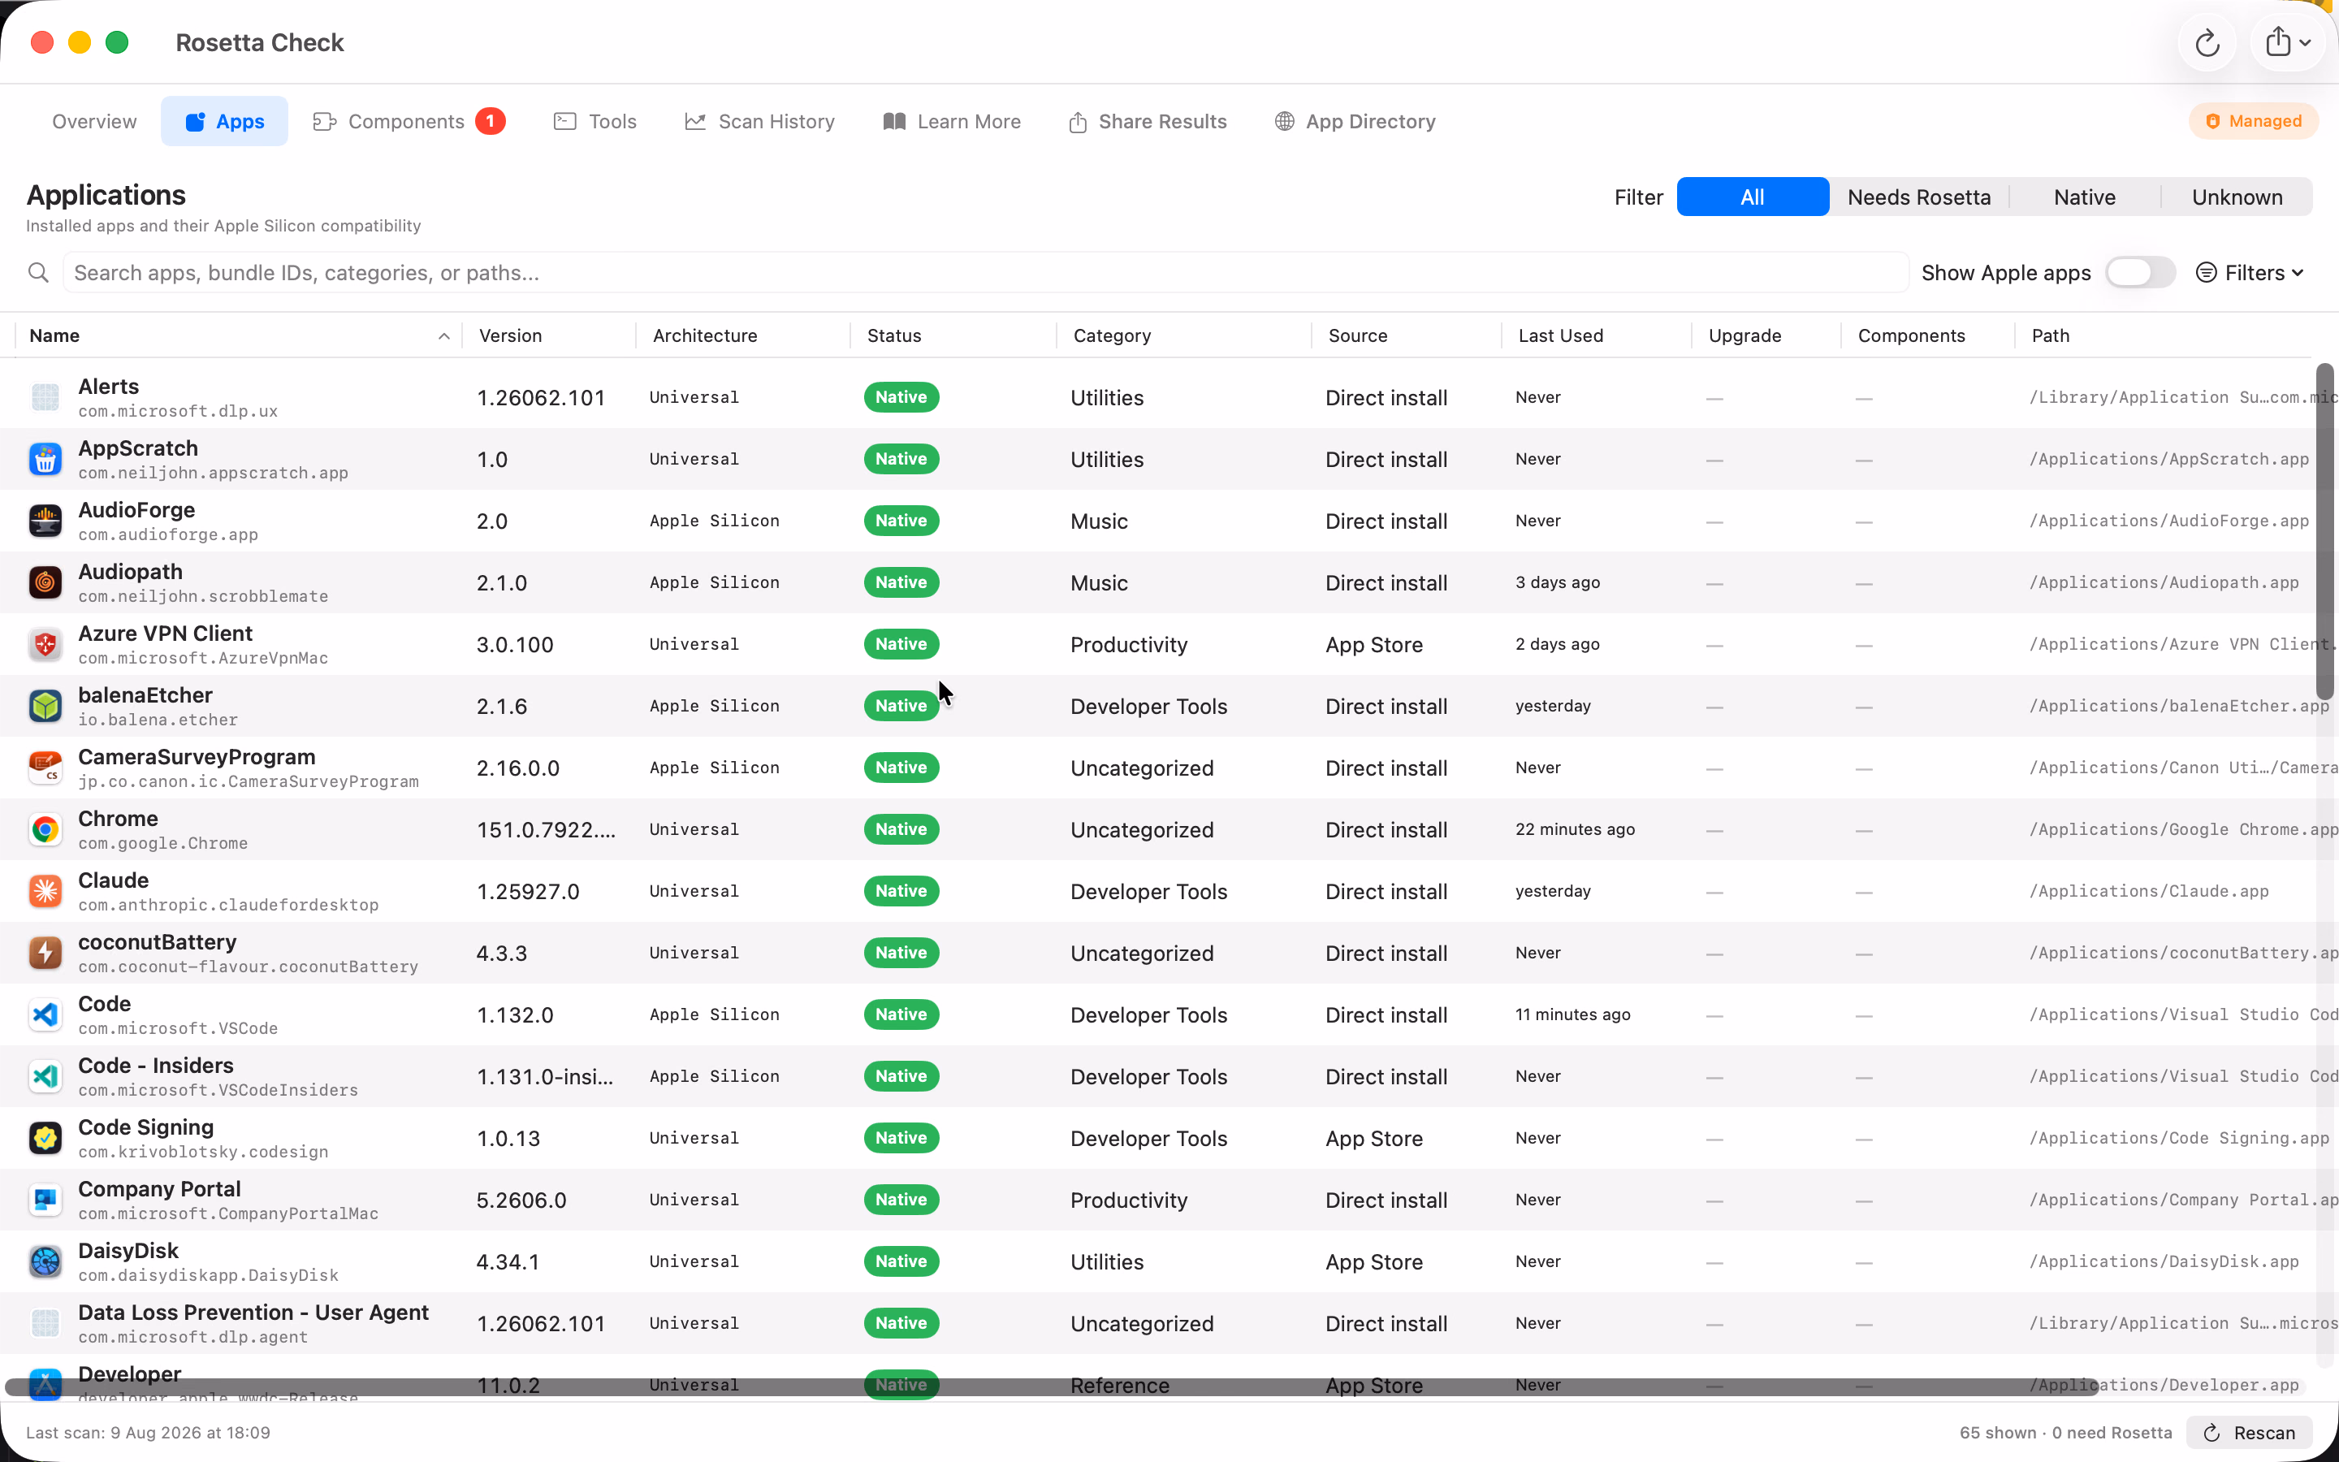2339x1462 pixels.
Task: Click the AudioForge Music category cell
Action: click(1099, 521)
